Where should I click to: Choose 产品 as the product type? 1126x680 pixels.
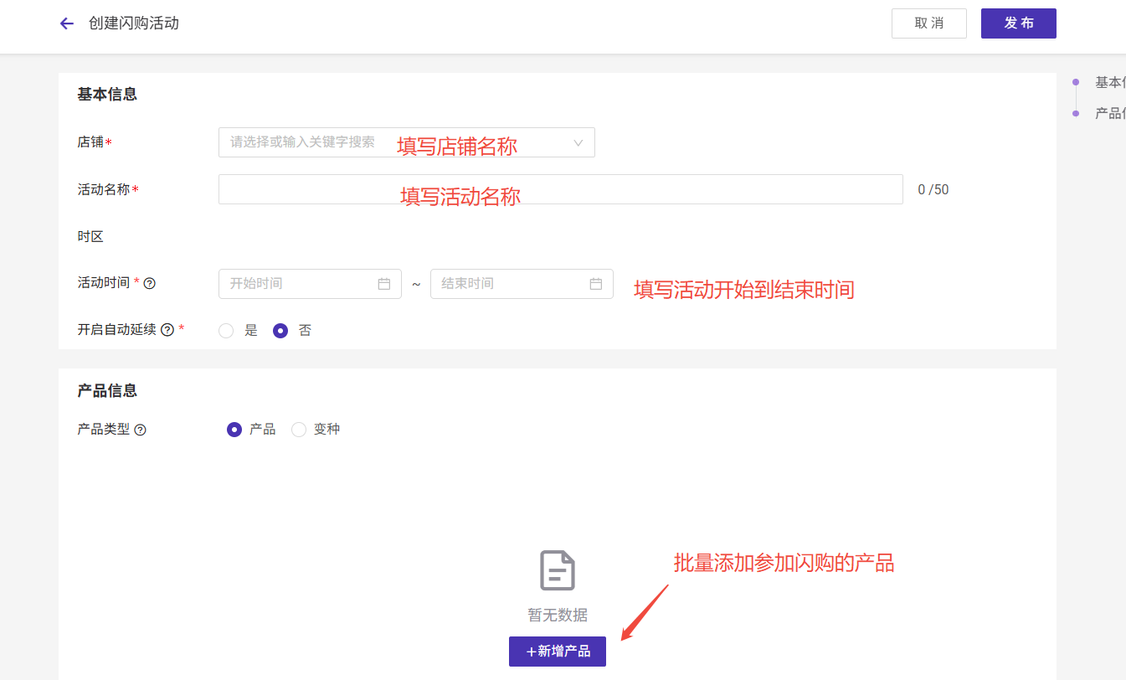[x=234, y=430]
